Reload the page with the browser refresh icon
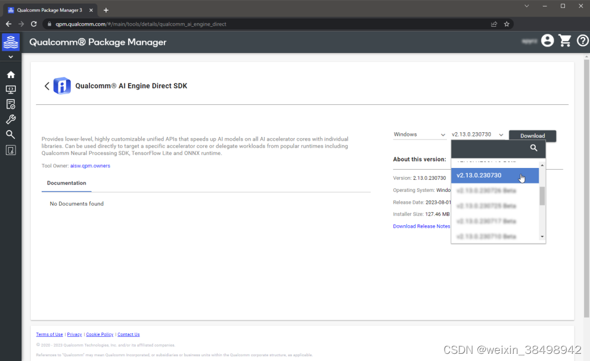This screenshot has height=361, width=590. click(34, 24)
